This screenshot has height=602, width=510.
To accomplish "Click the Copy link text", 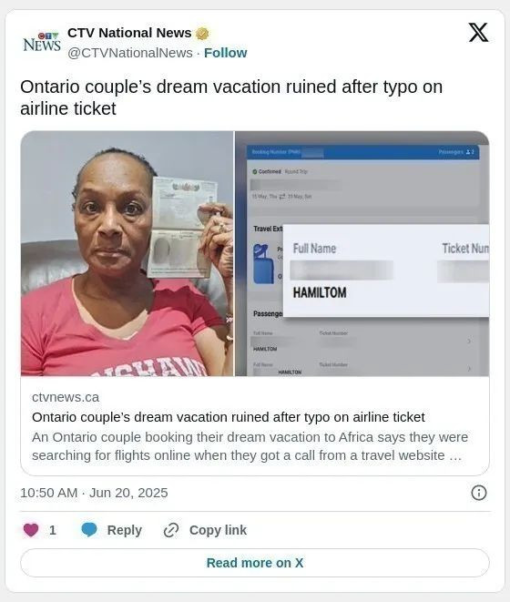I will click(x=218, y=530).
